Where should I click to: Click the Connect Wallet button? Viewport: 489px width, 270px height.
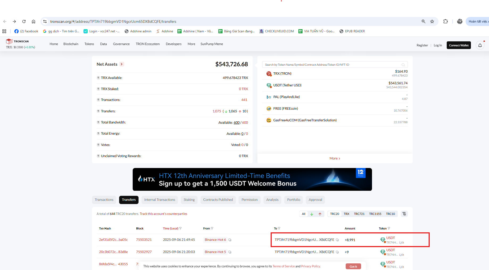click(x=459, y=45)
